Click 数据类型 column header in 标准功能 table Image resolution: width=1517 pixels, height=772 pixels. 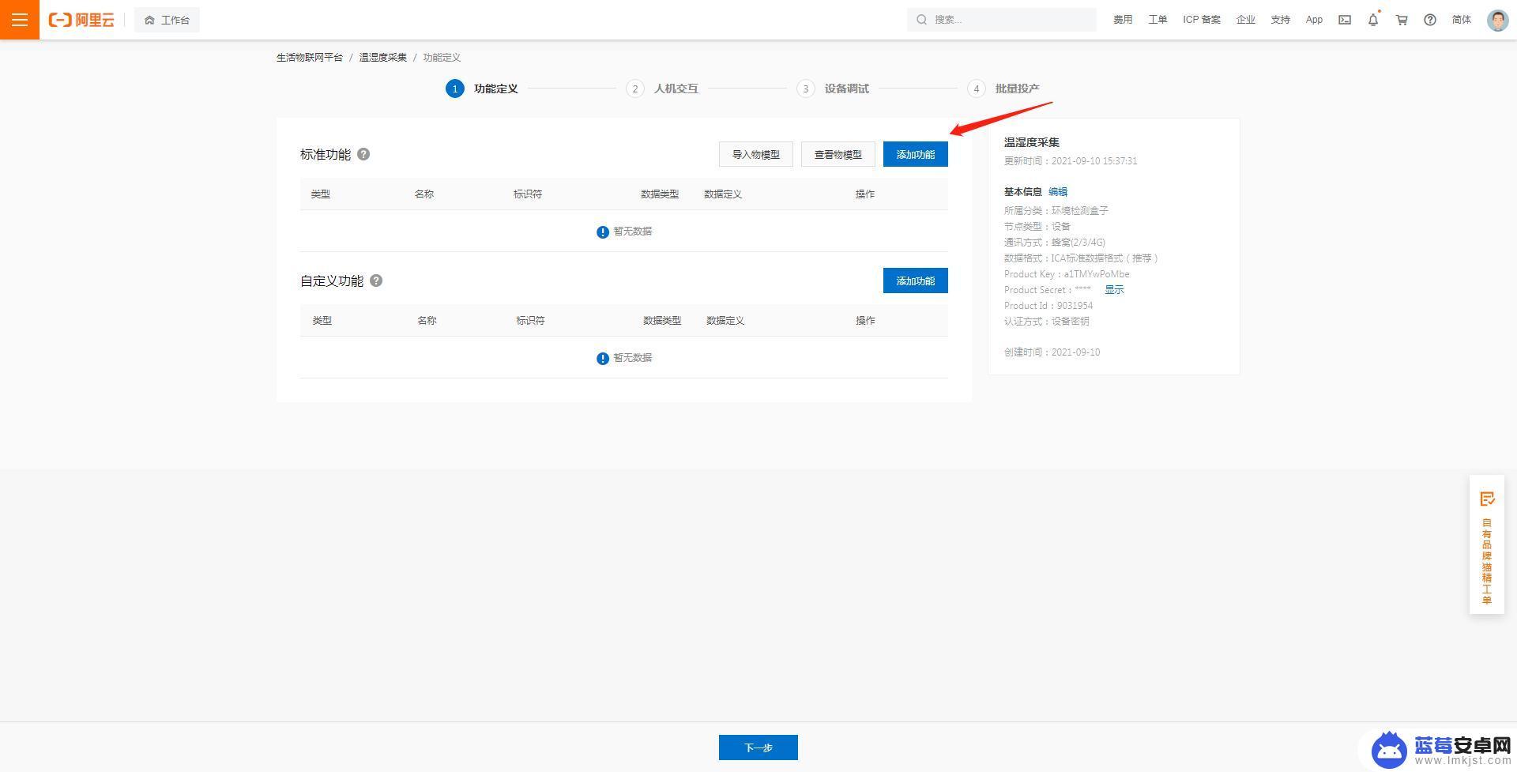pos(660,194)
